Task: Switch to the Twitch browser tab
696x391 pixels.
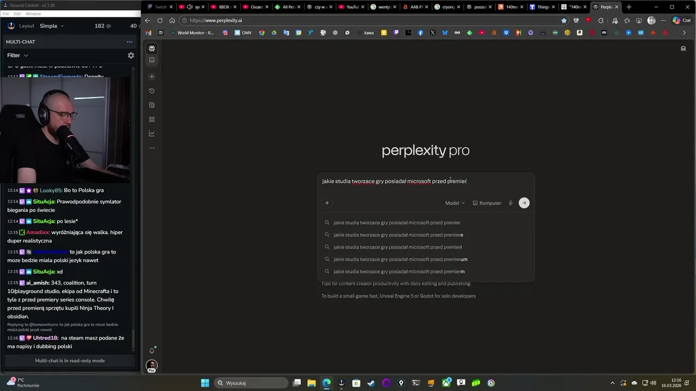Action: tap(160, 7)
